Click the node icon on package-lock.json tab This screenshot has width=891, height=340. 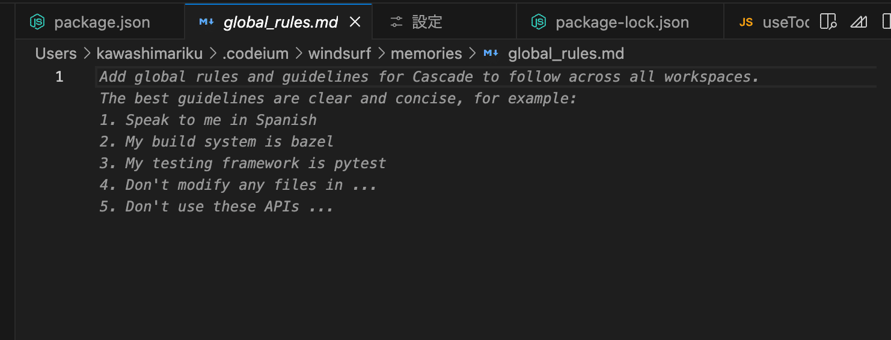pos(538,22)
